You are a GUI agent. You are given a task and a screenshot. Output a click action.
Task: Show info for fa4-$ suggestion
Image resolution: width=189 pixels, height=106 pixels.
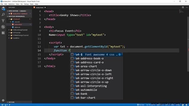pyautogui.click(x=120, y=54)
